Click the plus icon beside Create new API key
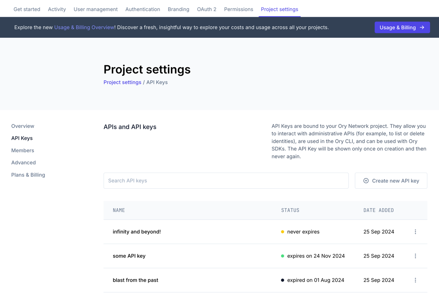Screen dimensions: 439x301 (366, 181)
